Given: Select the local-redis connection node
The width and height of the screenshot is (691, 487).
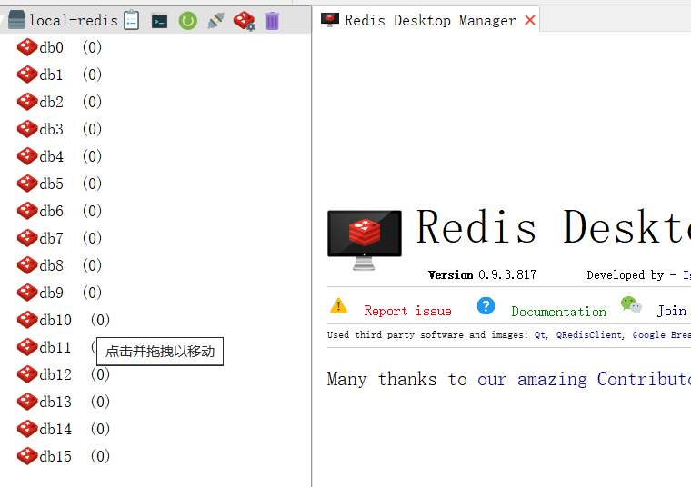Looking at the screenshot, I should (x=73, y=20).
